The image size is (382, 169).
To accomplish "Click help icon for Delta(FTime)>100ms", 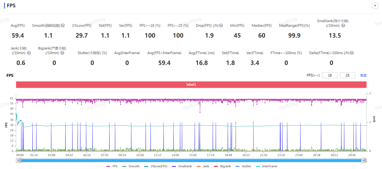I will (x=352, y=53).
